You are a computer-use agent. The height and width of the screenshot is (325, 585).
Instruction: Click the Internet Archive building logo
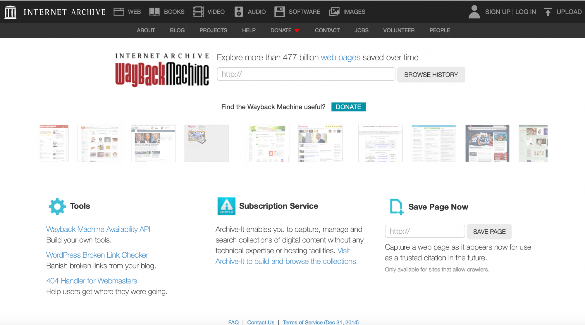coord(11,12)
